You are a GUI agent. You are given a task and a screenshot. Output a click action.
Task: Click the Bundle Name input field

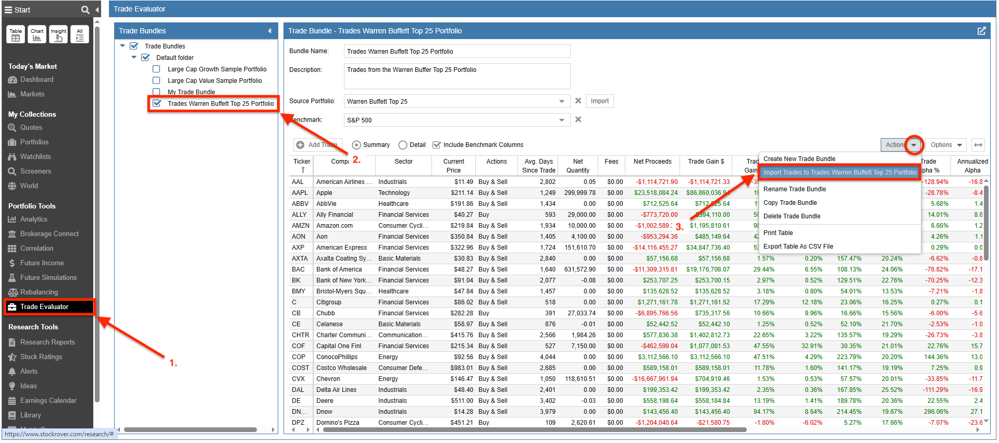pos(457,51)
